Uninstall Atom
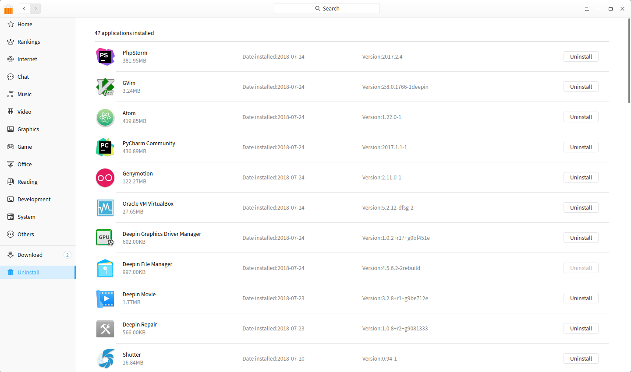Viewport: 631px width, 372px height. click(581, 117)
